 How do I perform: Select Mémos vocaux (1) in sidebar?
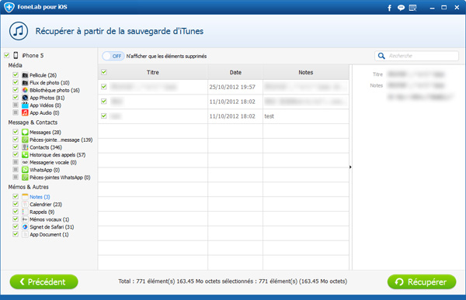coord(50,219)
